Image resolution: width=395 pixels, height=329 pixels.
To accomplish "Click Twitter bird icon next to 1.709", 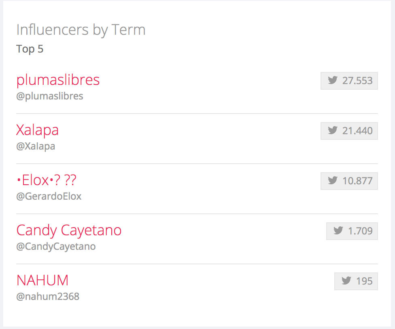I will pyautogui.click(x=338, y=231).
